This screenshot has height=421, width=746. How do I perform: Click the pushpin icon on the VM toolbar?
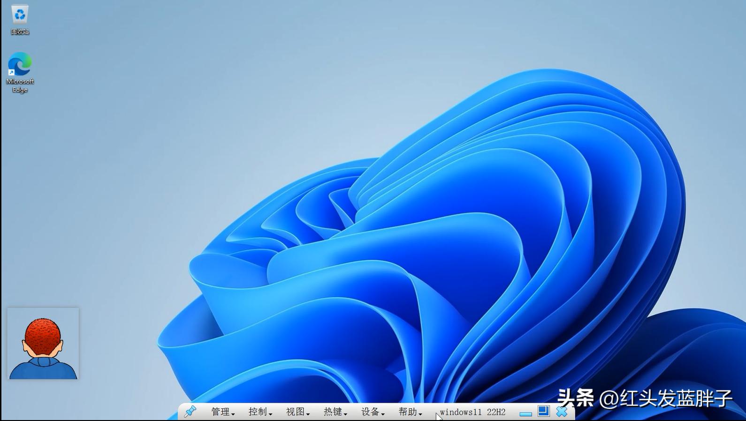pyautogui.click(x=190, y=412)
